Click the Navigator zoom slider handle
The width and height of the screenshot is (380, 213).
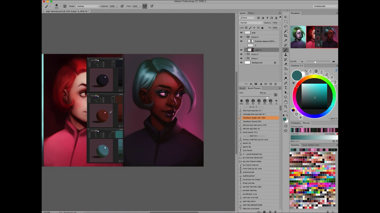pyautogui.click(x=315, y=62)
